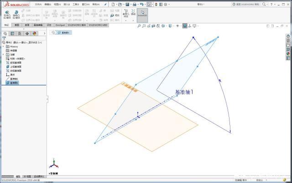Click the Undo icon
292x183 pixels.
click(141, 4)
